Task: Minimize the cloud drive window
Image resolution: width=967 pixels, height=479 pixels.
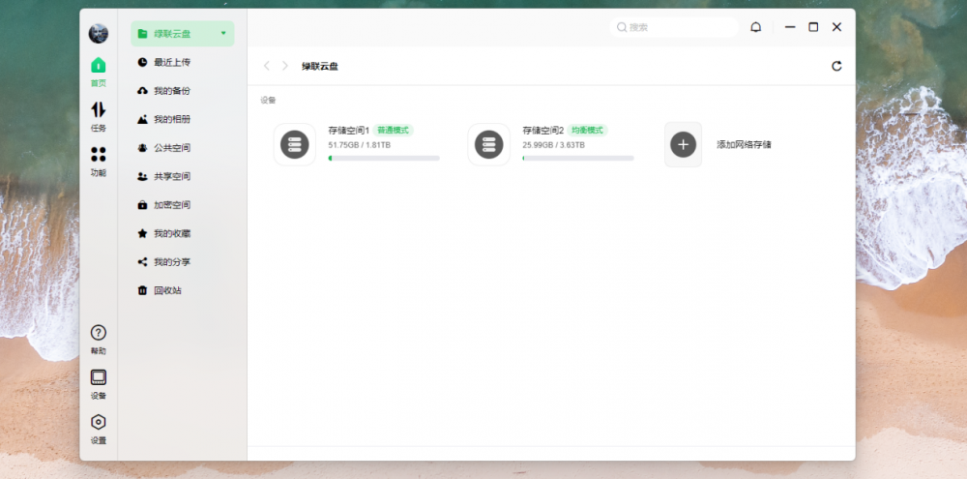Action: coord(790,27)
